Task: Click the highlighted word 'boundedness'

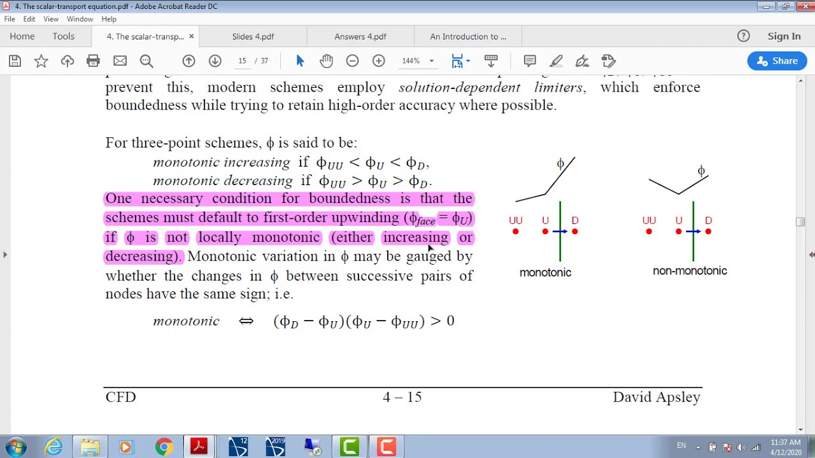Action: point(350,198)
